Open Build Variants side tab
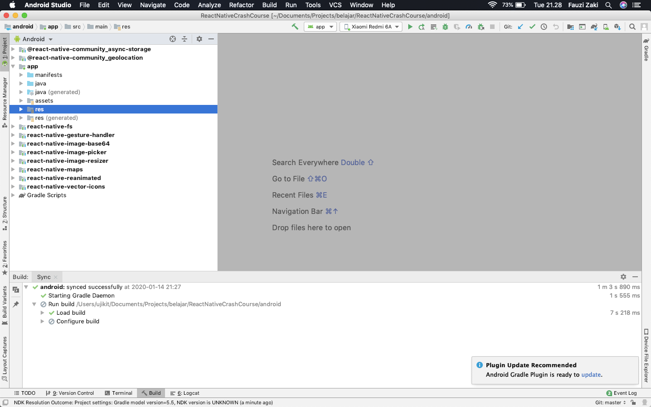 click(5, 305)
